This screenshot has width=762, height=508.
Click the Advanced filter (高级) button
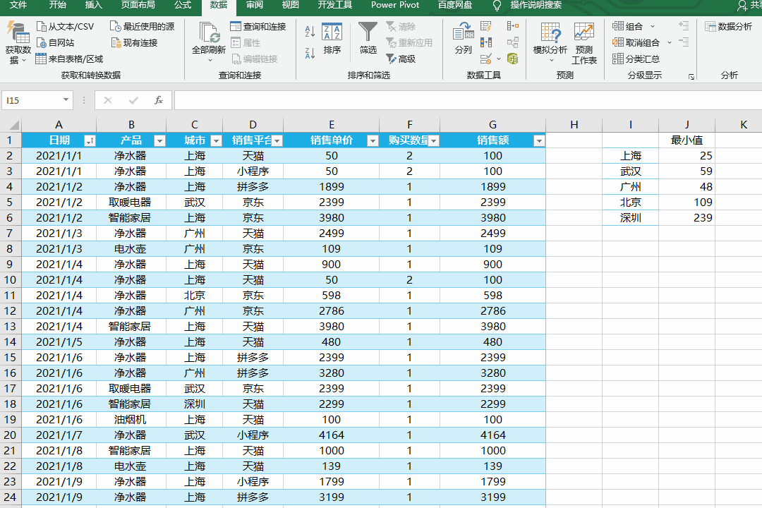tap(401, 59)
